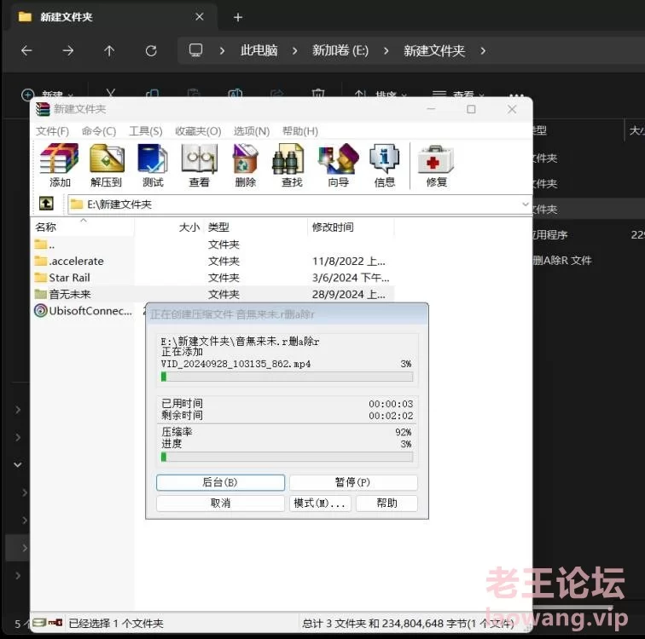
Task: Open the 选项(N) menu
Action: [x=252, y=131]
